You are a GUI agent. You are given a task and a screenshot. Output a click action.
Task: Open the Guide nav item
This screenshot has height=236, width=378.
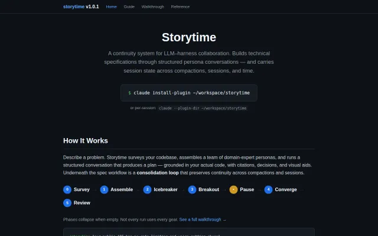coord(129,6)
